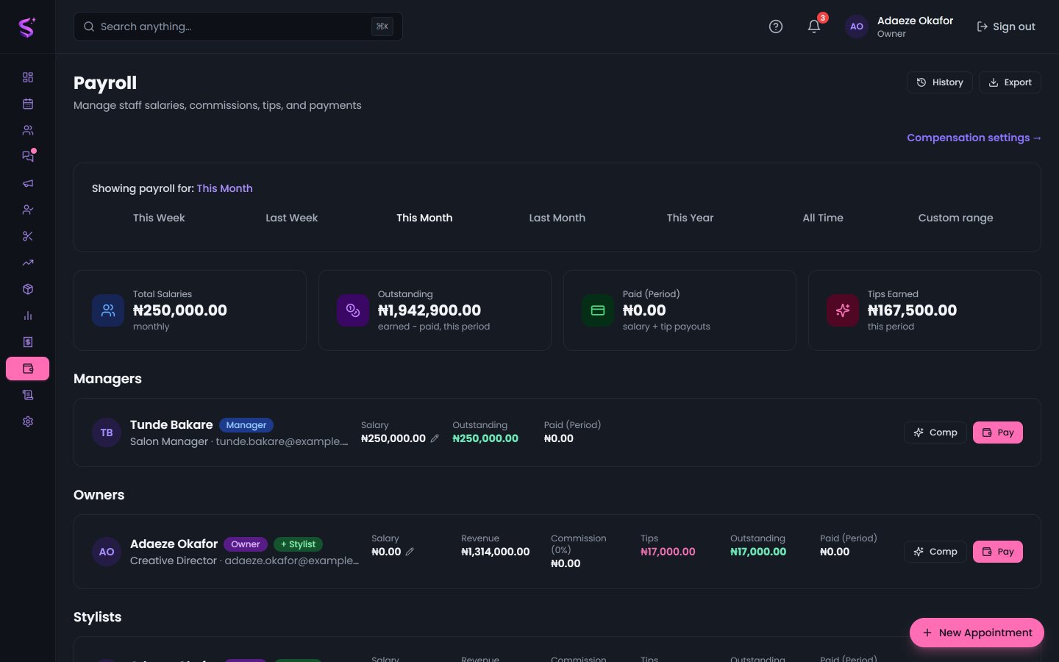Image resolution: width=1059 pixels, height=662 pixels.
Task: Open the megaphone marketing icon in sidebar
Action: click(28, 183)
